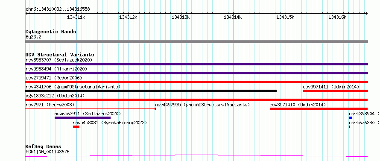Viewport: 380px width, 161px height.
Task: Open the nsv4341706 (gnomADStructuralVariants) label
Action: (73, 87)
